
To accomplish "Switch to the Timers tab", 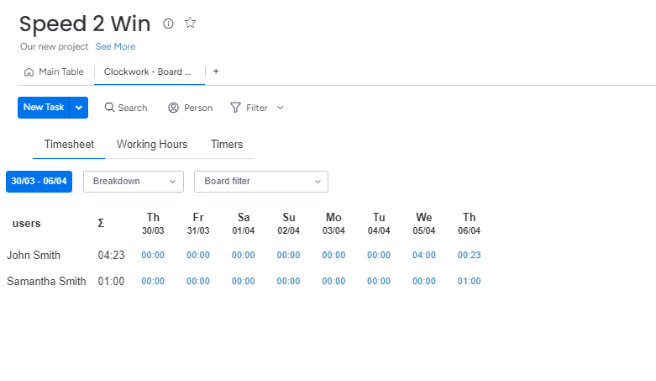I will click(227, 144).
